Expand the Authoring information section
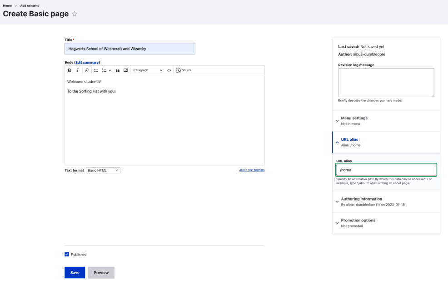Screen dimensions: 448x285 click(361, 201)
